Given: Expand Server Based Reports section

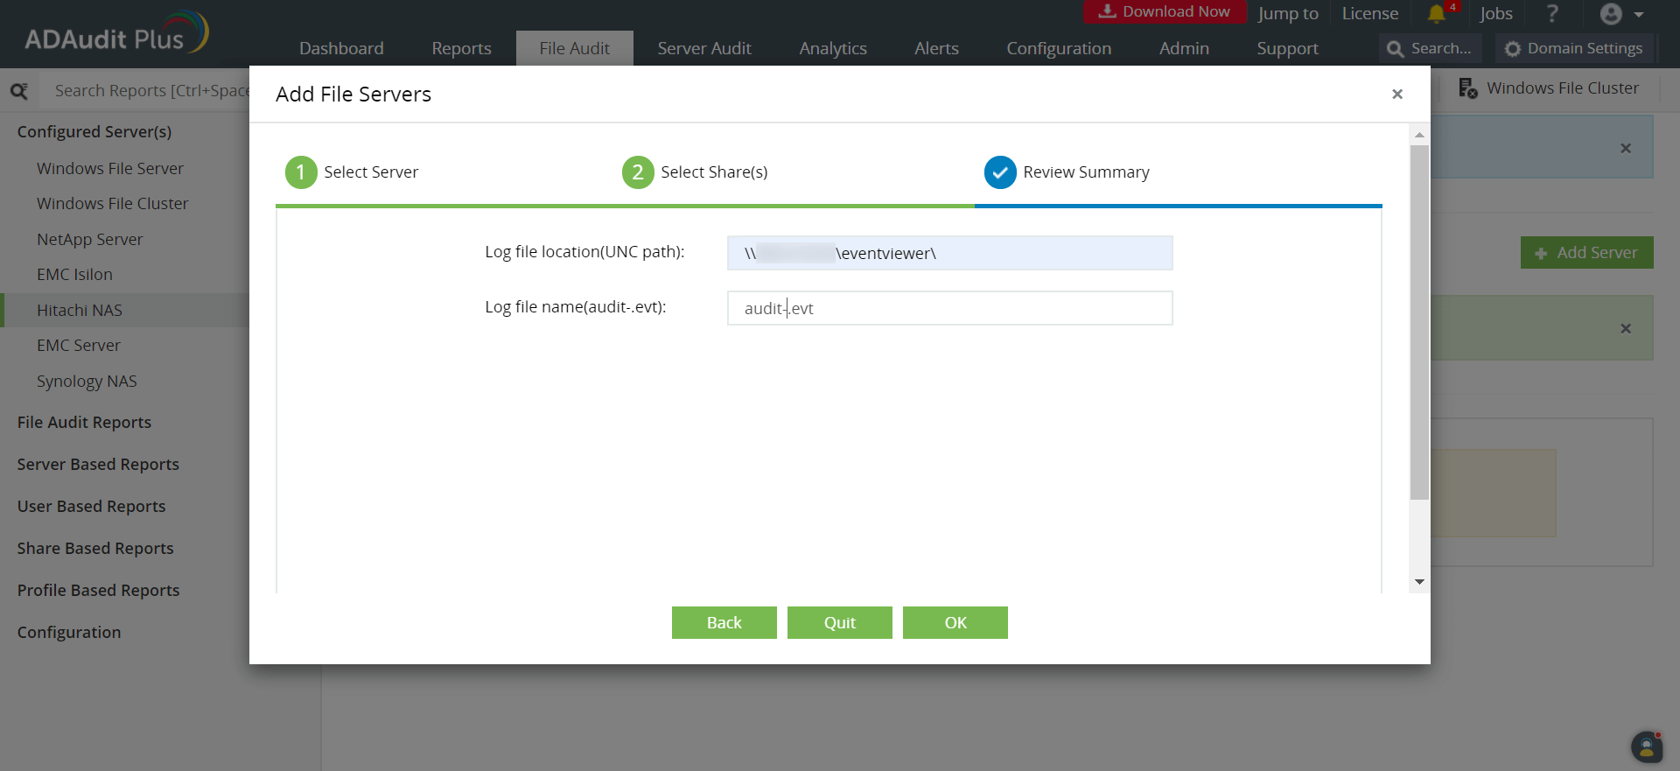Looking at the screenshot, I should coord(98,465).
